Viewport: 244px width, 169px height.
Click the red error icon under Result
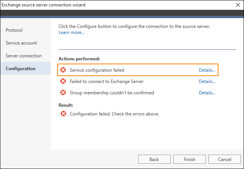[63, 114]
